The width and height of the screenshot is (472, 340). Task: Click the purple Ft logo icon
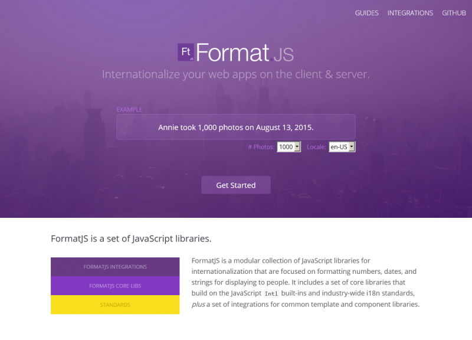point(186,52)
